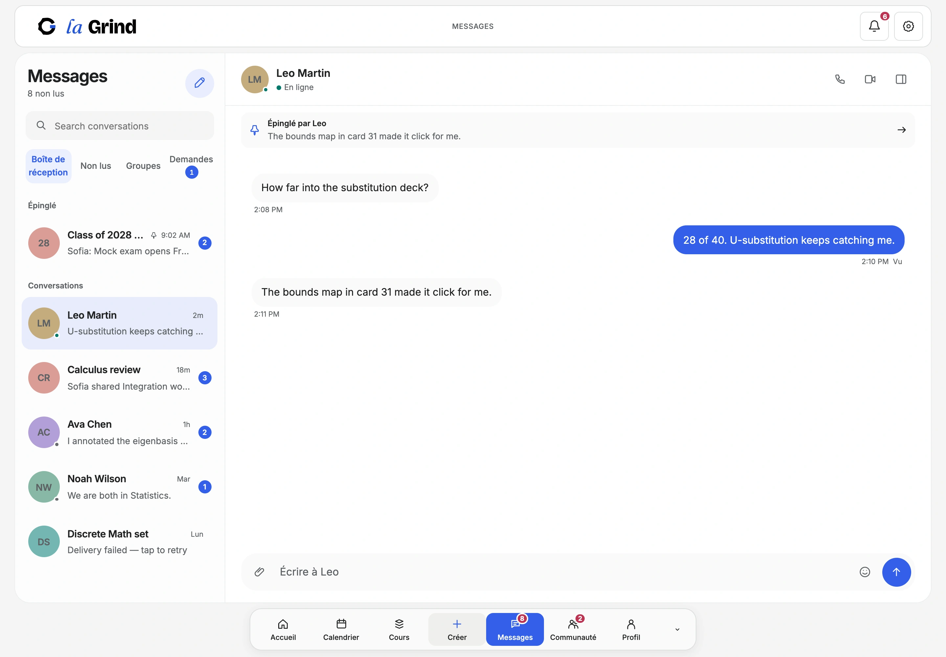Open Class of 2028 pinned conversation
The image size is (946, 657).
(x=119, y=243)
